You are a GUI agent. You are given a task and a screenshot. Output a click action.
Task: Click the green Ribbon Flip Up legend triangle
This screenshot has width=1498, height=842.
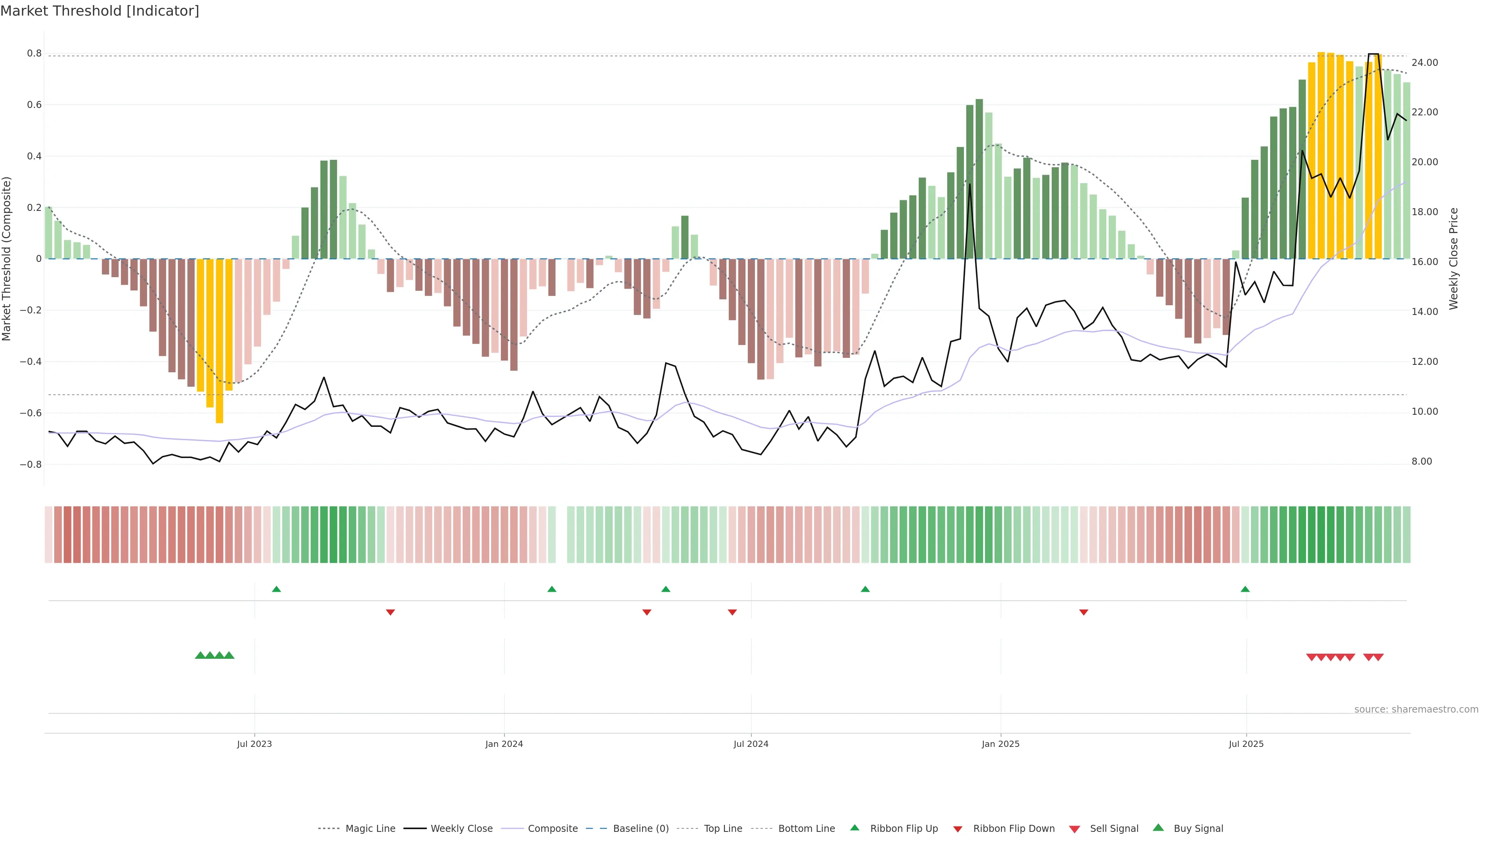[854, 828]
